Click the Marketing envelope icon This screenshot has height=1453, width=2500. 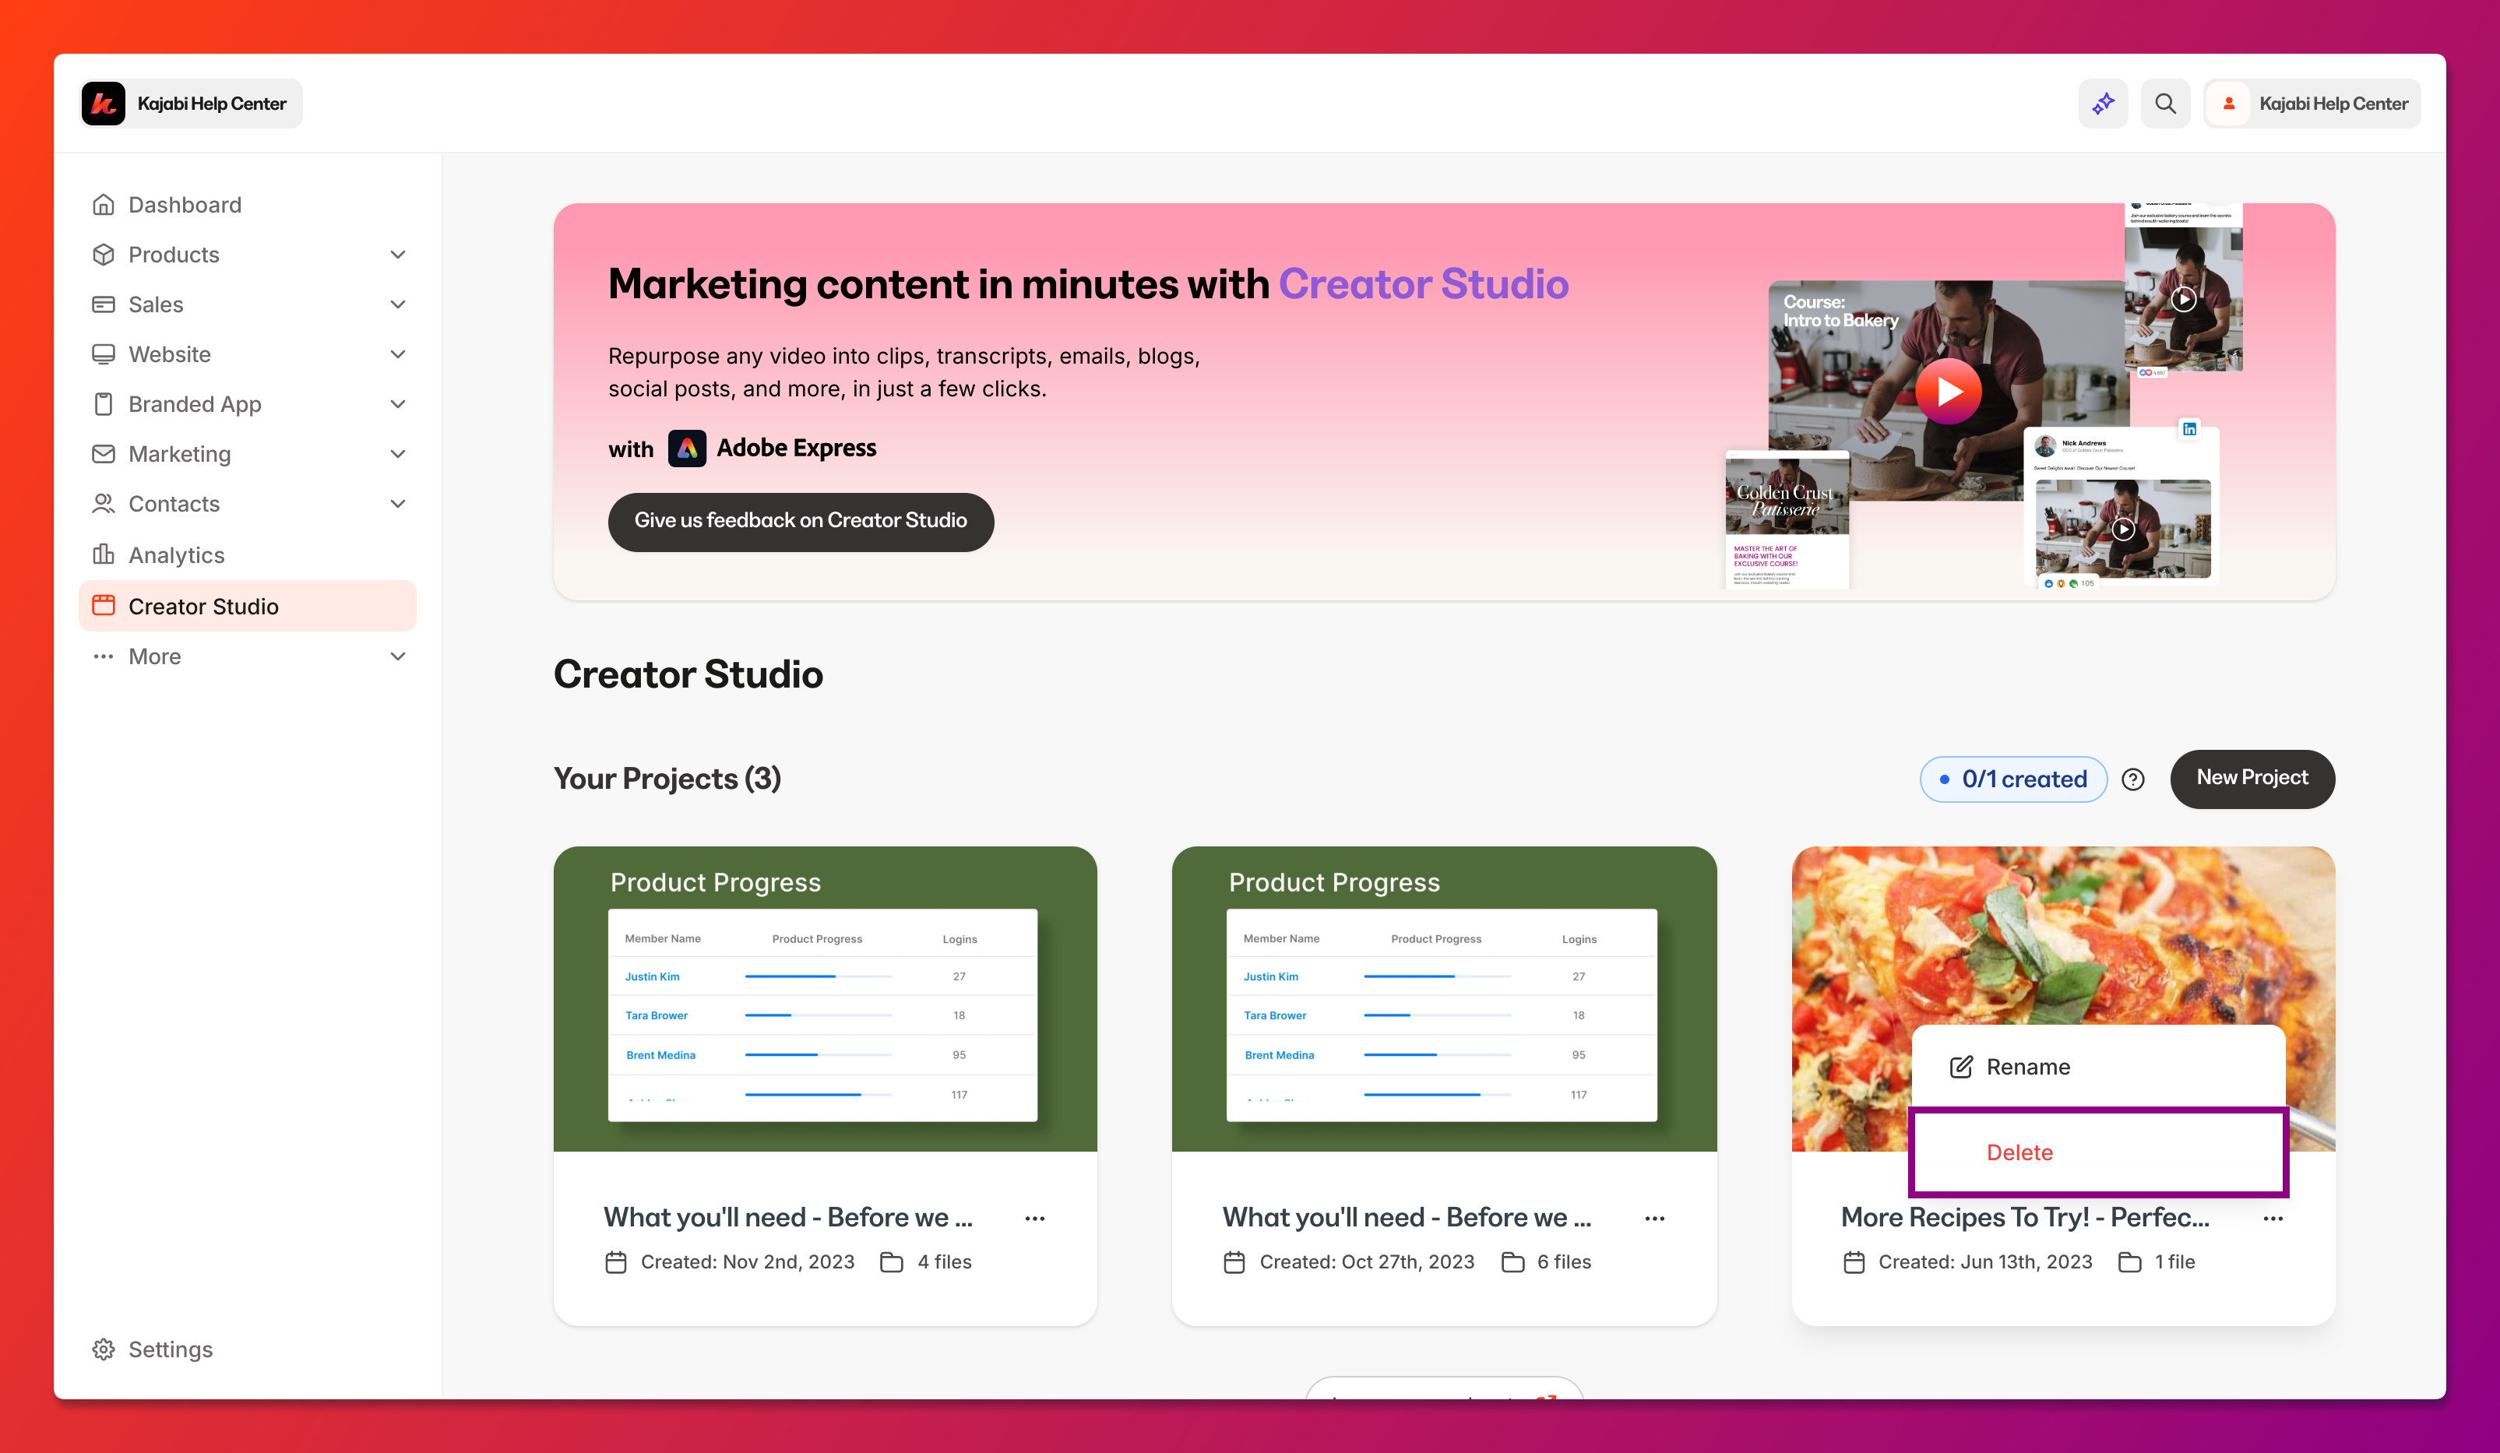pyautogui.click(x=103, y=453)
